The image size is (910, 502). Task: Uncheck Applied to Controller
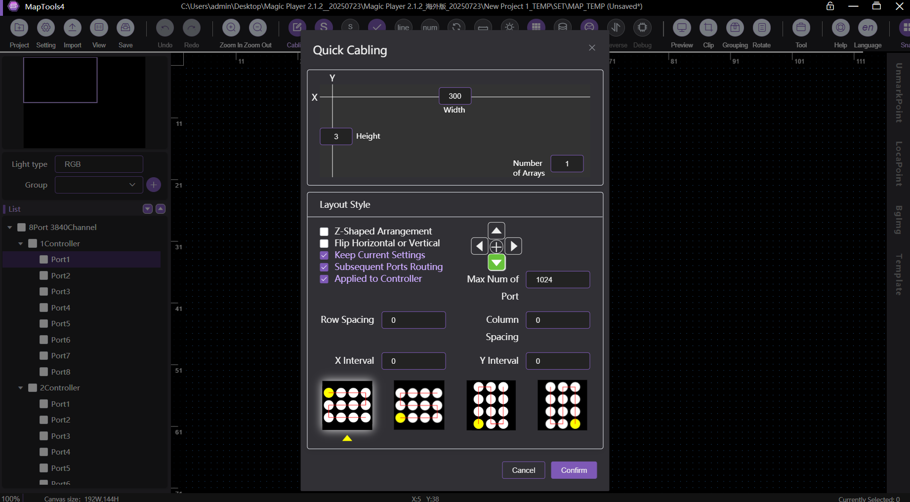pyautogui.click(x=324, y=279)
